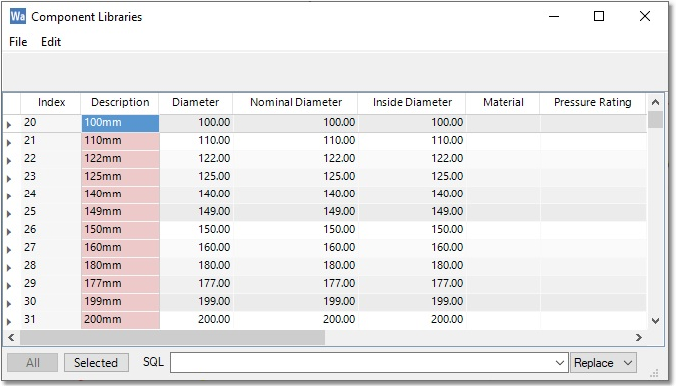The height and width of the screenshot is (388, 676).
Task: Sort by the Index column header
Action: tap(51, 102)
